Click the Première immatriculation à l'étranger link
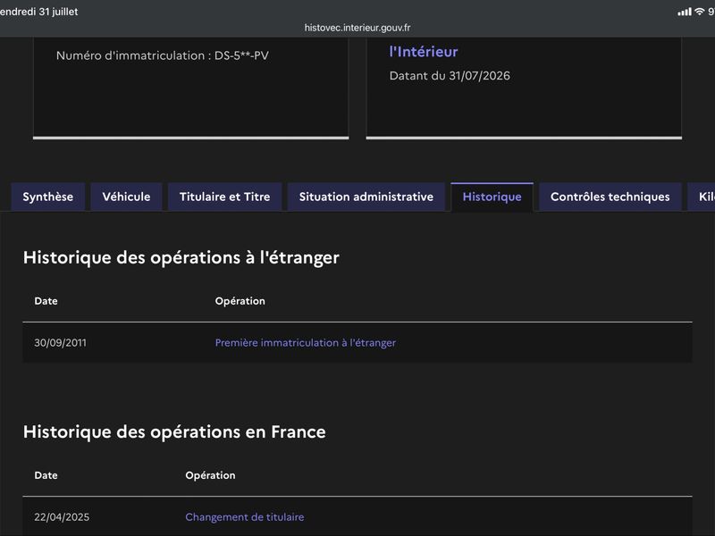 point(306,343)
